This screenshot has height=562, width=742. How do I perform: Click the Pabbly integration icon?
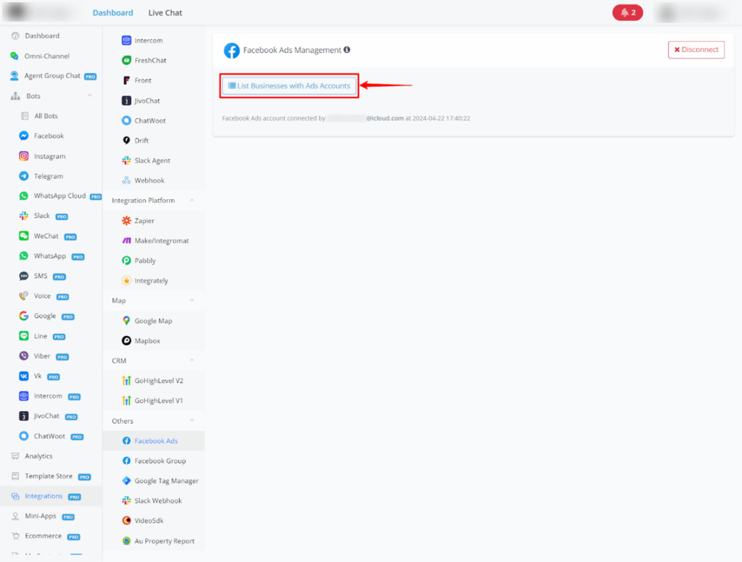126,261
